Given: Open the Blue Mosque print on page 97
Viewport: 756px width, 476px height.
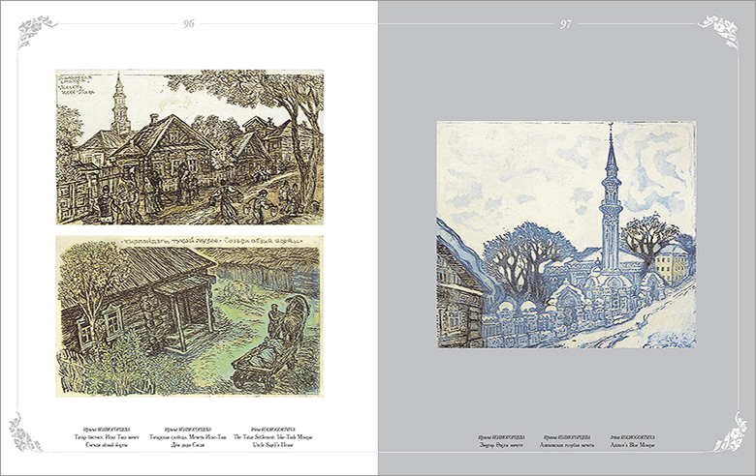Looking at the screenshot, I should (567, 234).
